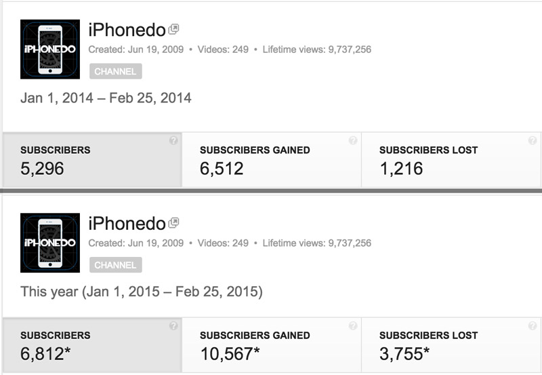Click help icon on 2014 Subscribers Lost card

coord(533,140)
